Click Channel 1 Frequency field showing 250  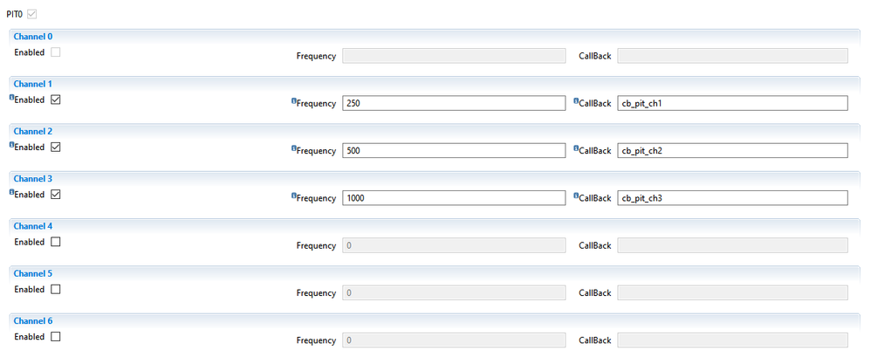(454, 103)
